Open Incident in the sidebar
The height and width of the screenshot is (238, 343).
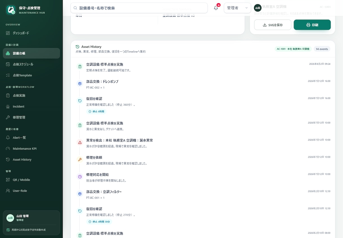point(31,106)
